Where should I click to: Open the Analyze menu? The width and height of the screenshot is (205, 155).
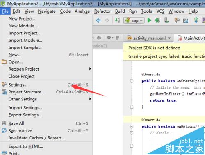(x=82, y=11)
